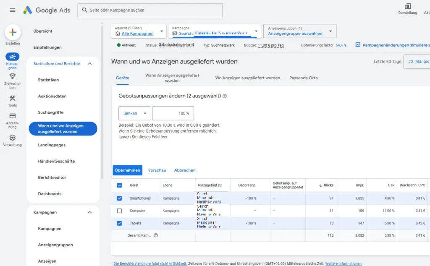Image resolution: width=430 pixels, height=266 pixels.
Task: Check the Computer row checkbox
Action: tap(119, 211)
